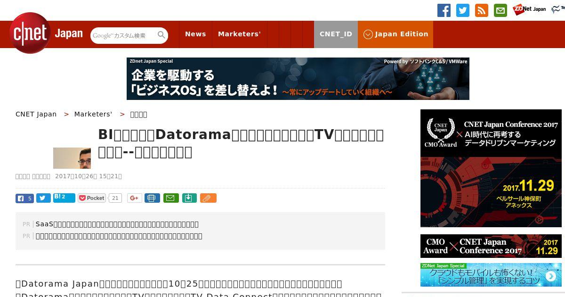The width and height of the screenshot is (565, 297).
Task: Go to ZDNet Japan via its logo
Action: 529,9
